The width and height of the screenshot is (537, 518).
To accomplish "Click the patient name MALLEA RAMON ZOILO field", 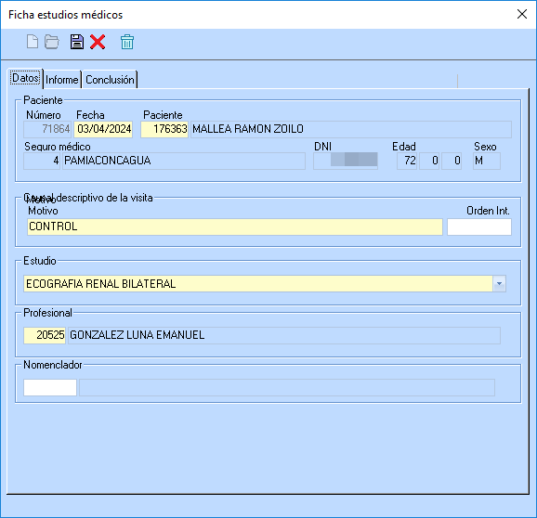I will tap(351, 129).
